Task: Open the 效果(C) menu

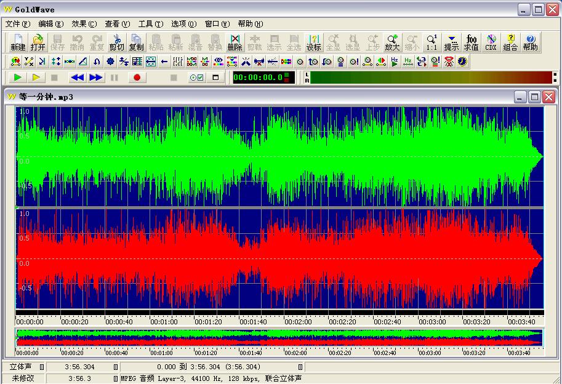Action: (x=84, y=24)
